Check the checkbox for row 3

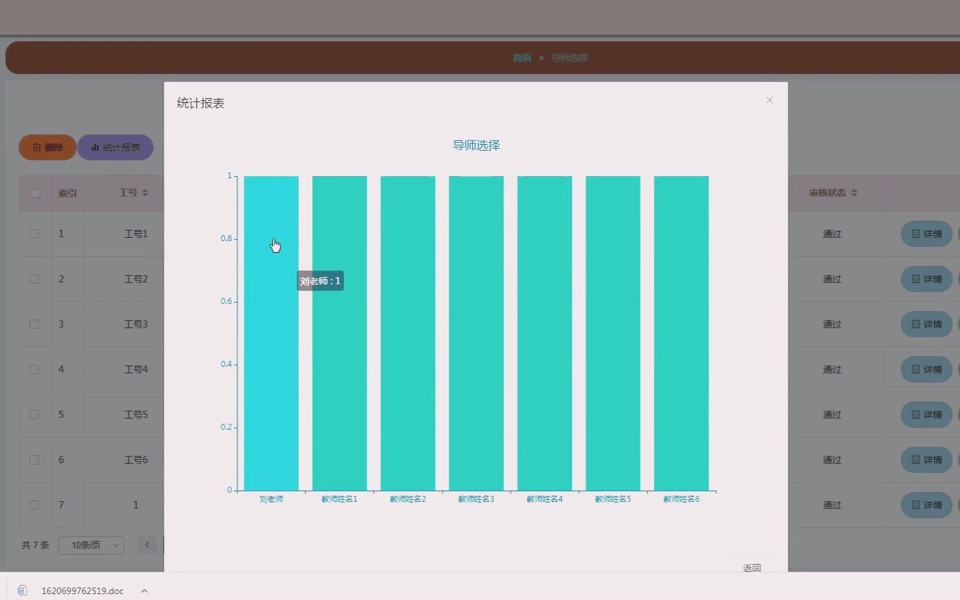(x=34, y=324)
